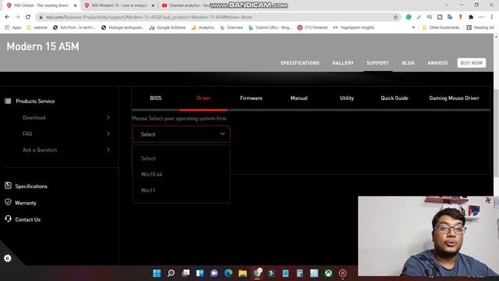Open the Chrome Extensions puzzle icon
This screenshot has width=499, height=281.
tap(471, 17)
